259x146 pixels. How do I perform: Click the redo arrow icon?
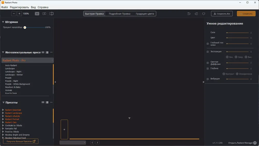click(196, 14)
